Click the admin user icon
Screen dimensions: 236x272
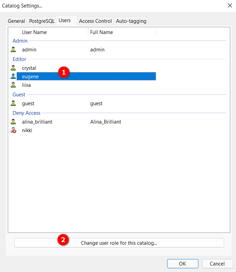coord(13,50)
